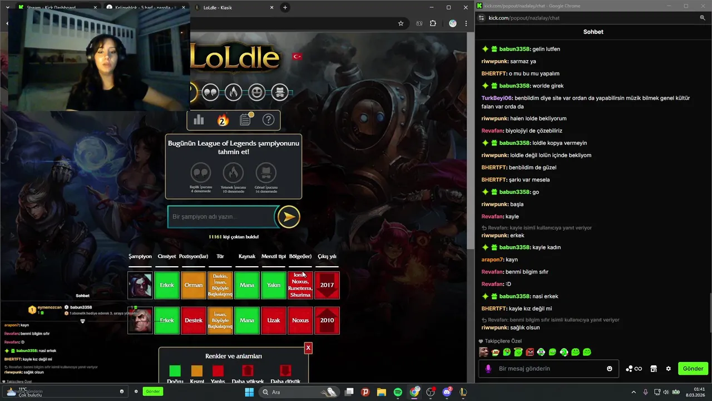Click the Replik ipucusu hint icon

click(201, 173)
